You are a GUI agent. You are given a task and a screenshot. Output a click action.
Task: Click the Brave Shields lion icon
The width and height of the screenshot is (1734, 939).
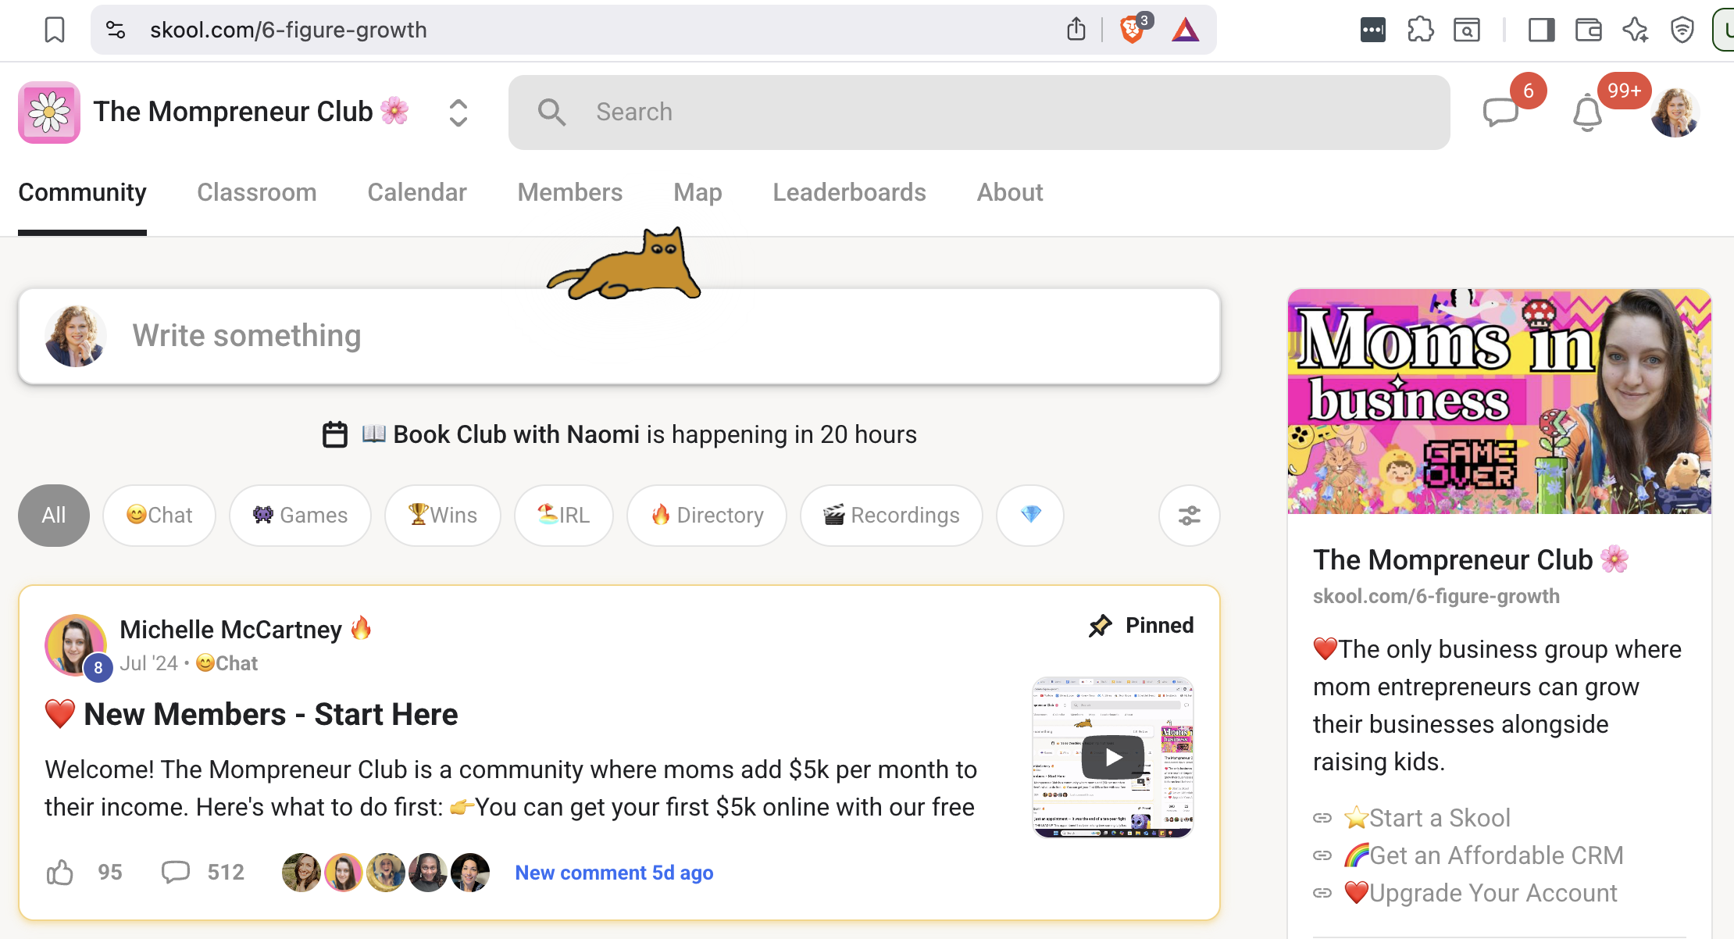1131,30
